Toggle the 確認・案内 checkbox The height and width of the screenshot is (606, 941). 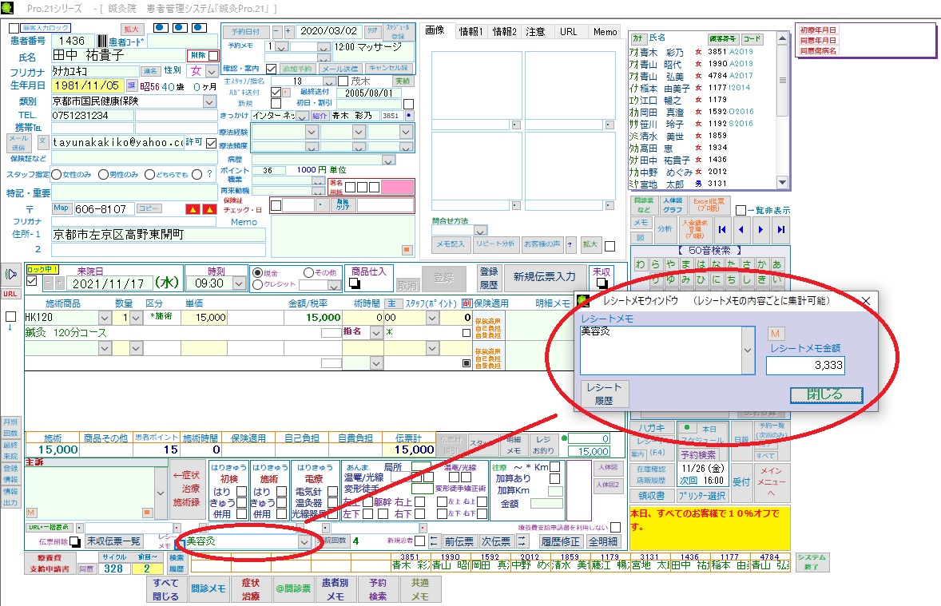pyautogui.click(x=272, y=69)
